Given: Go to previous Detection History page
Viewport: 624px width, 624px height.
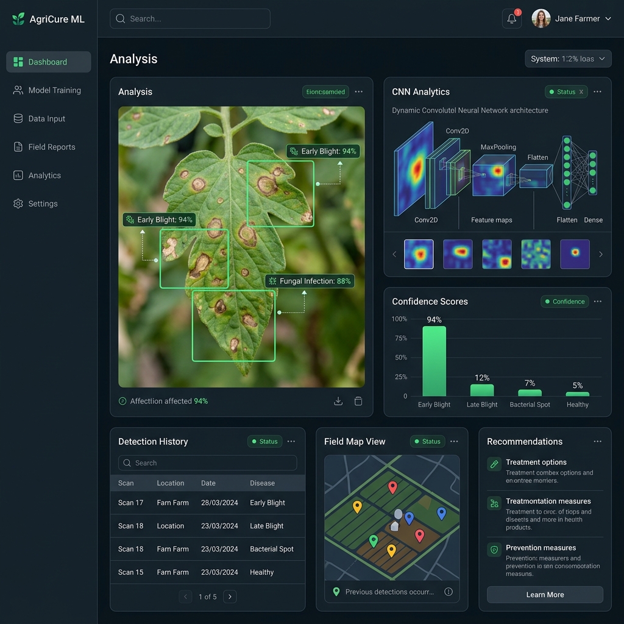Looking at the screenshot, I should tap(185, 597).
